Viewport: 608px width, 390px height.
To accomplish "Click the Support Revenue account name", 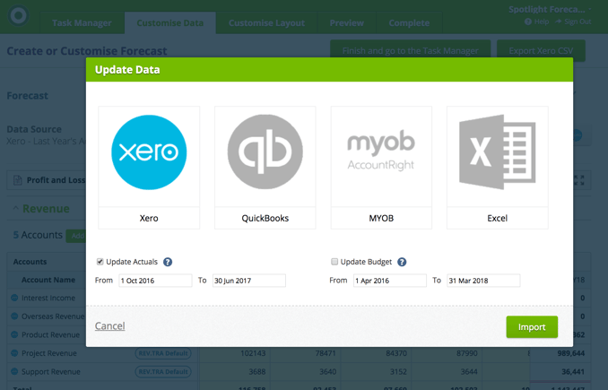I will tap(51, 371).
